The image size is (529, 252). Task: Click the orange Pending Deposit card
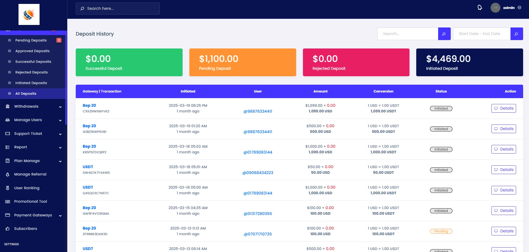click(x=242, y=62)
